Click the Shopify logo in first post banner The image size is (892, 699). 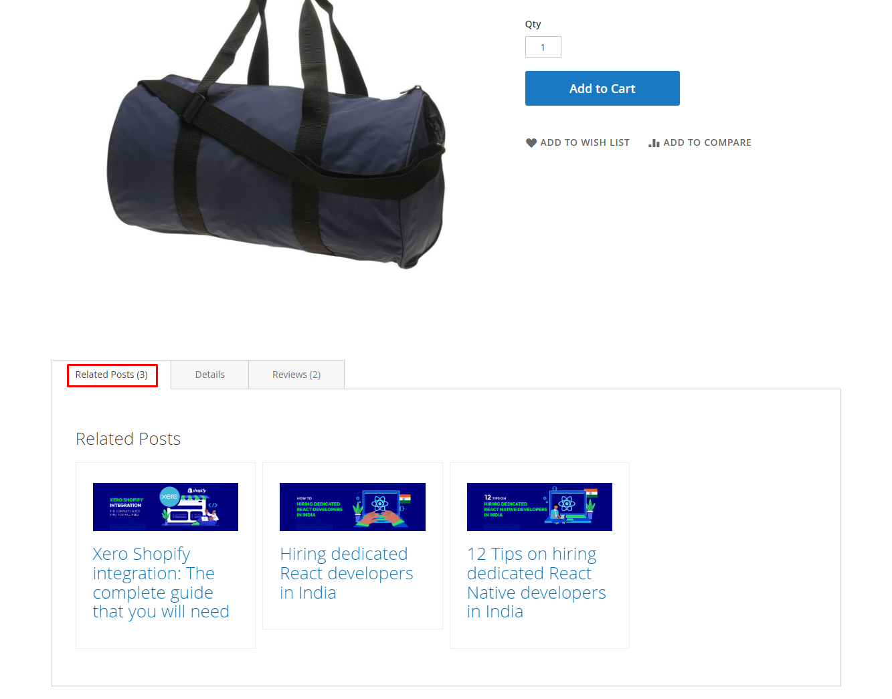(197, 490)
